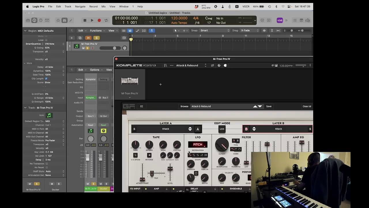Viewport: 369px width, 208px height.
Task: Enable the Catch Playhead button
Action: 152,31
